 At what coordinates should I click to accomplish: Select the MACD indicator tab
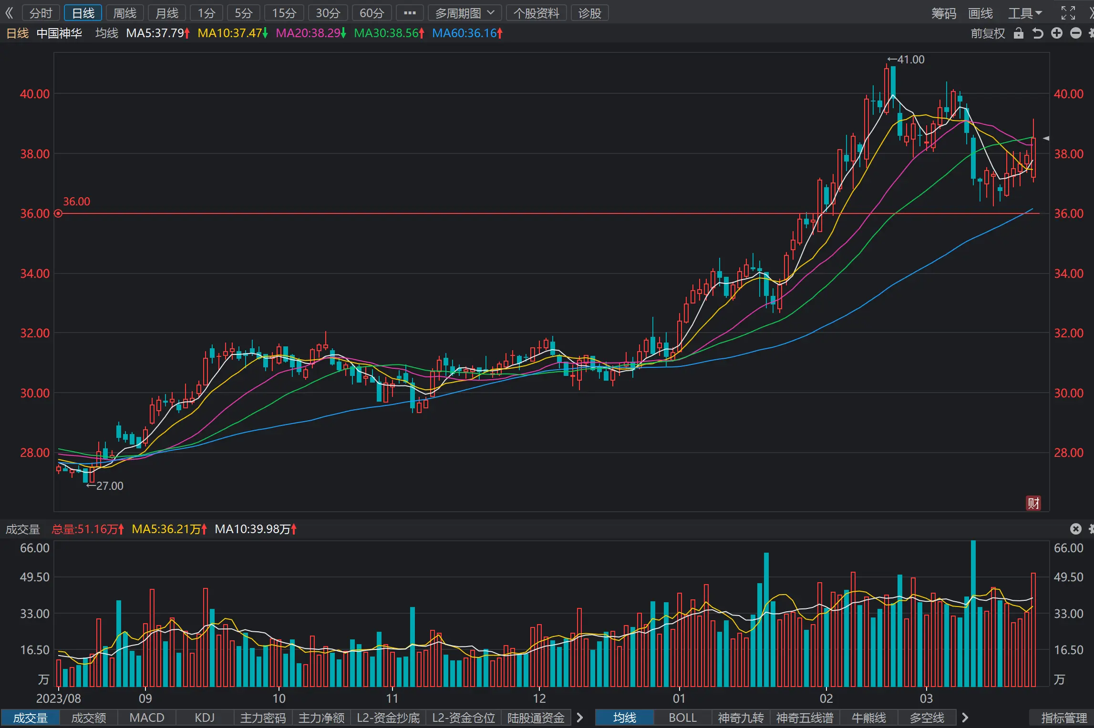click(147, 718)
